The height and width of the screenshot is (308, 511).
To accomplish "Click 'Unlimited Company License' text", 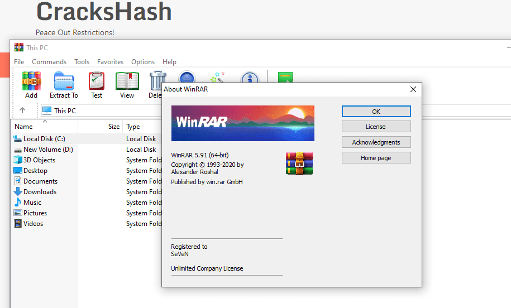I will 207,268.
